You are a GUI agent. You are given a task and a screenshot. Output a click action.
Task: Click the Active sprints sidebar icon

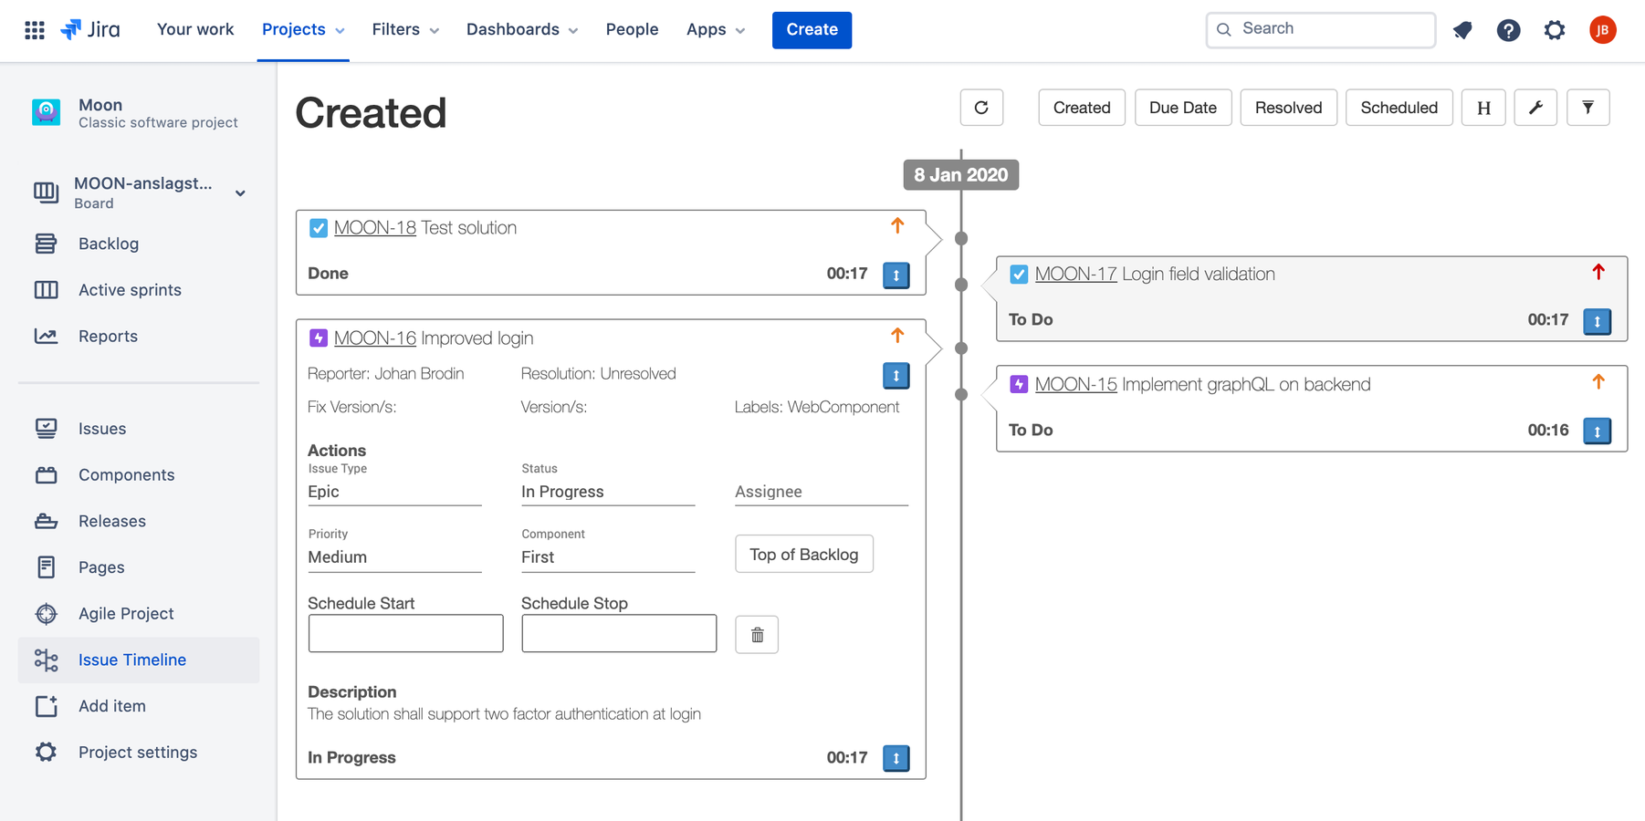[46, 290]
